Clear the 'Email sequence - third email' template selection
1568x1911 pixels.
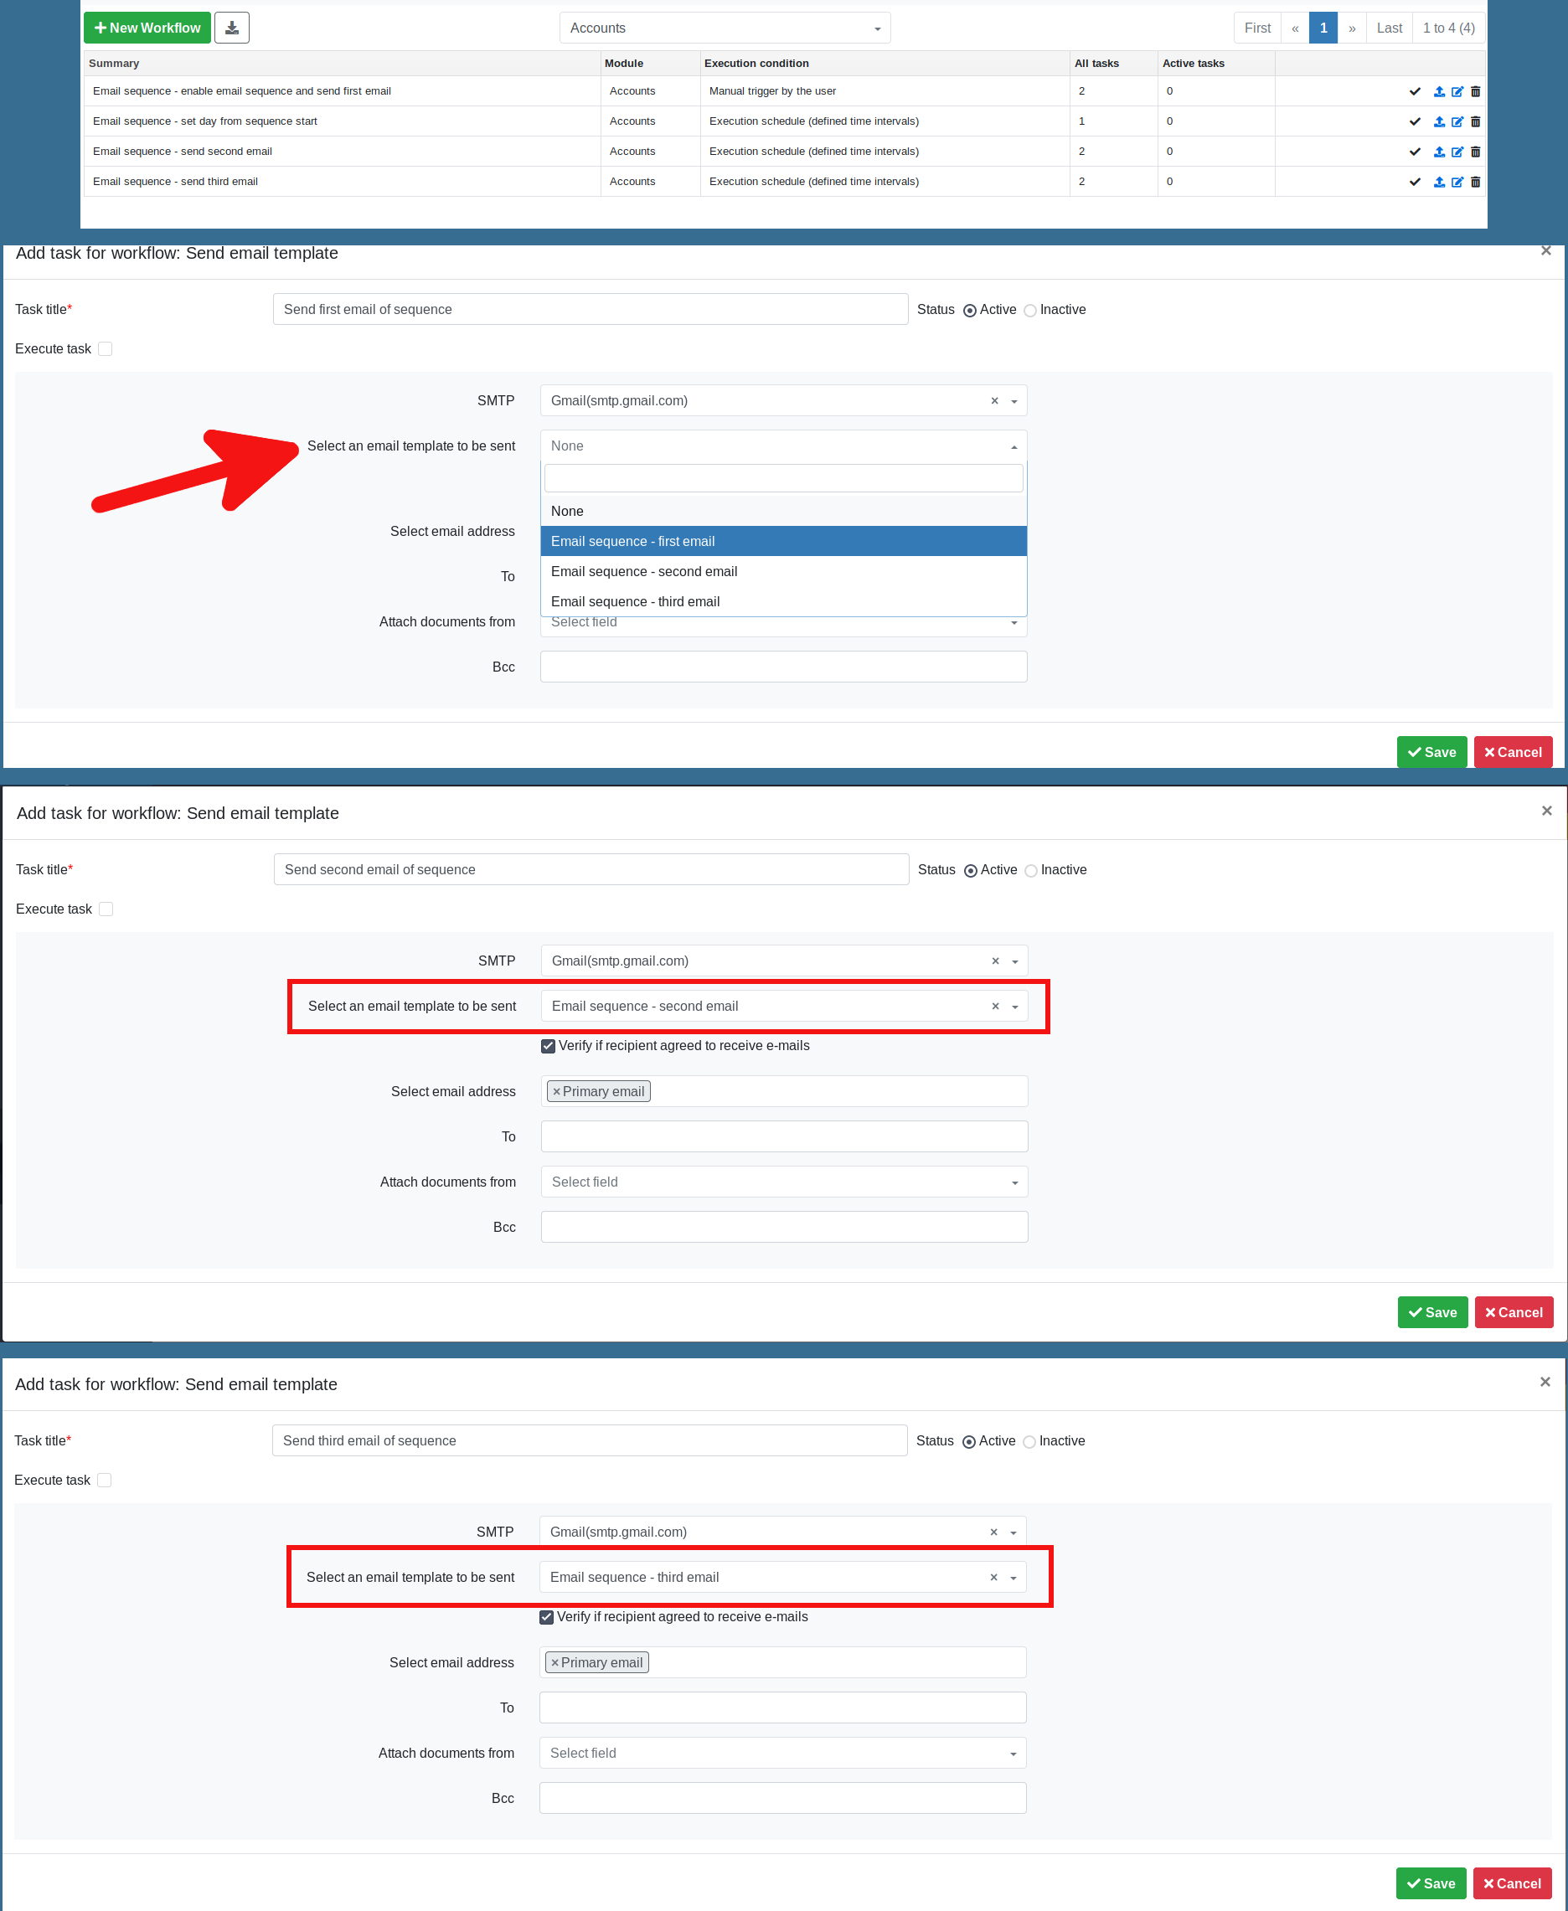point(993,1577)
